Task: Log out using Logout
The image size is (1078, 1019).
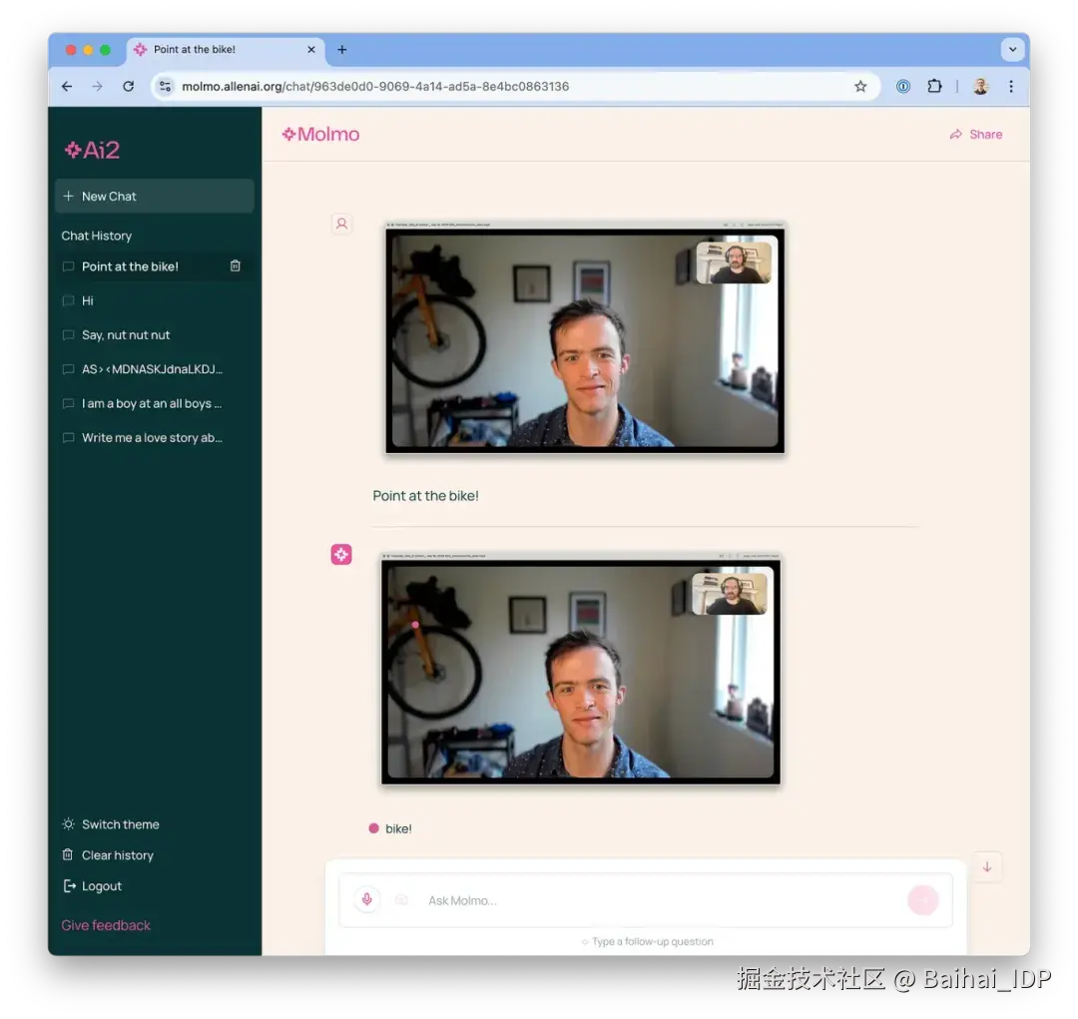Action: click(x=92, y=886)
